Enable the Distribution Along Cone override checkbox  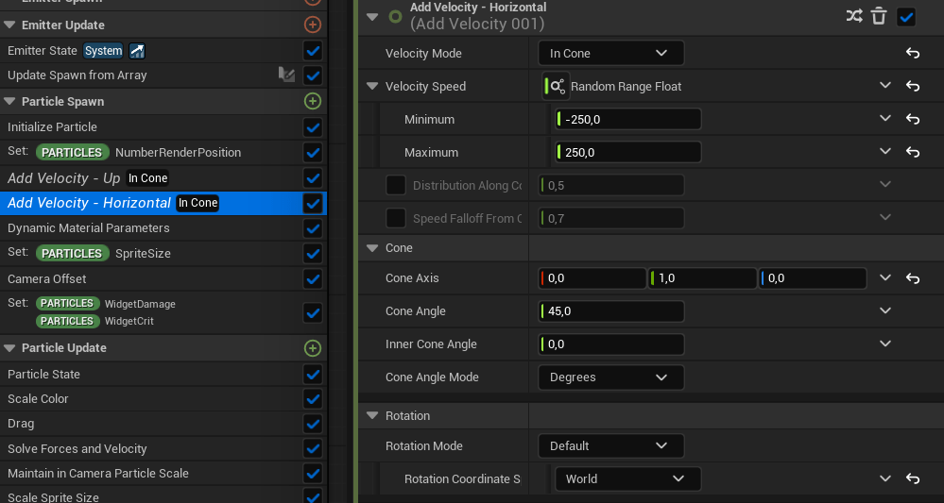coord(396,186)
